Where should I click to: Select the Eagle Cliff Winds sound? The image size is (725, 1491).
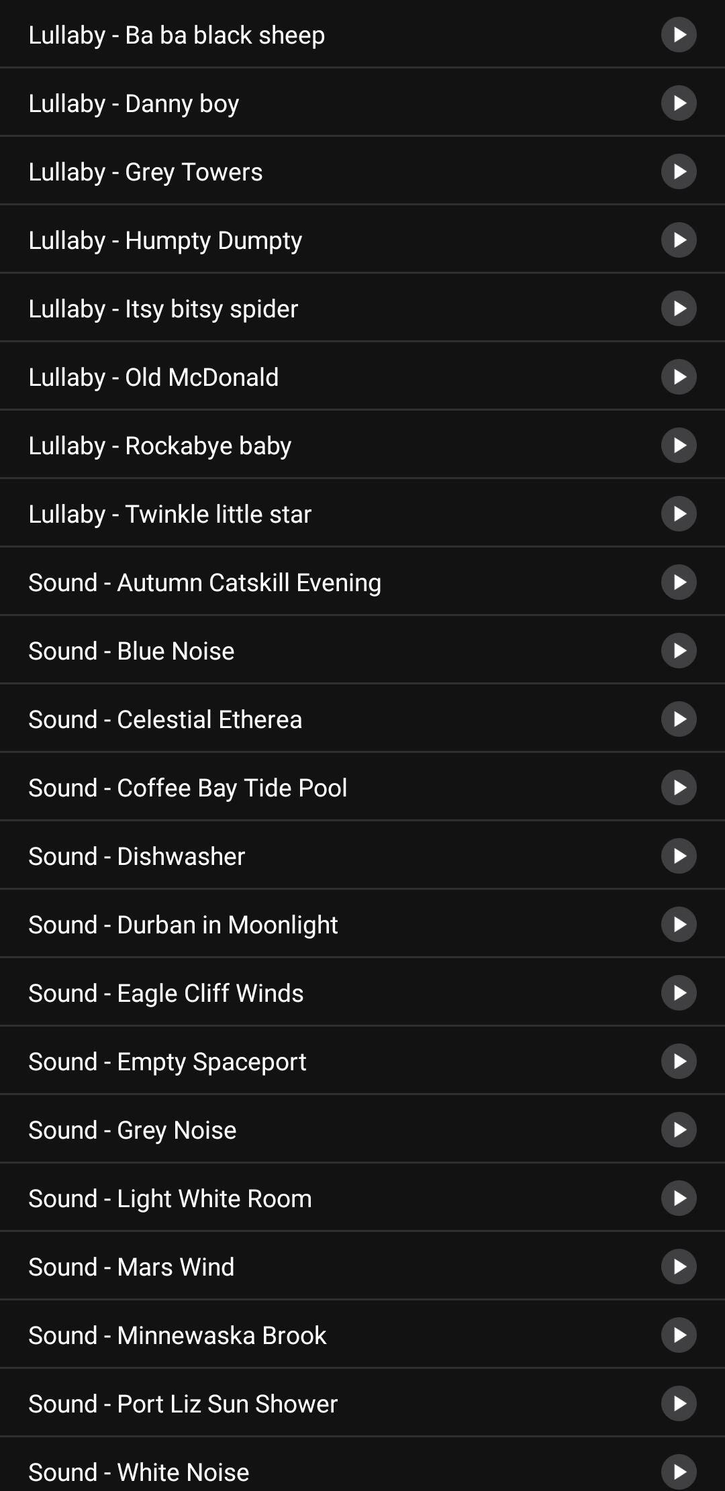[x=166, y=993]
